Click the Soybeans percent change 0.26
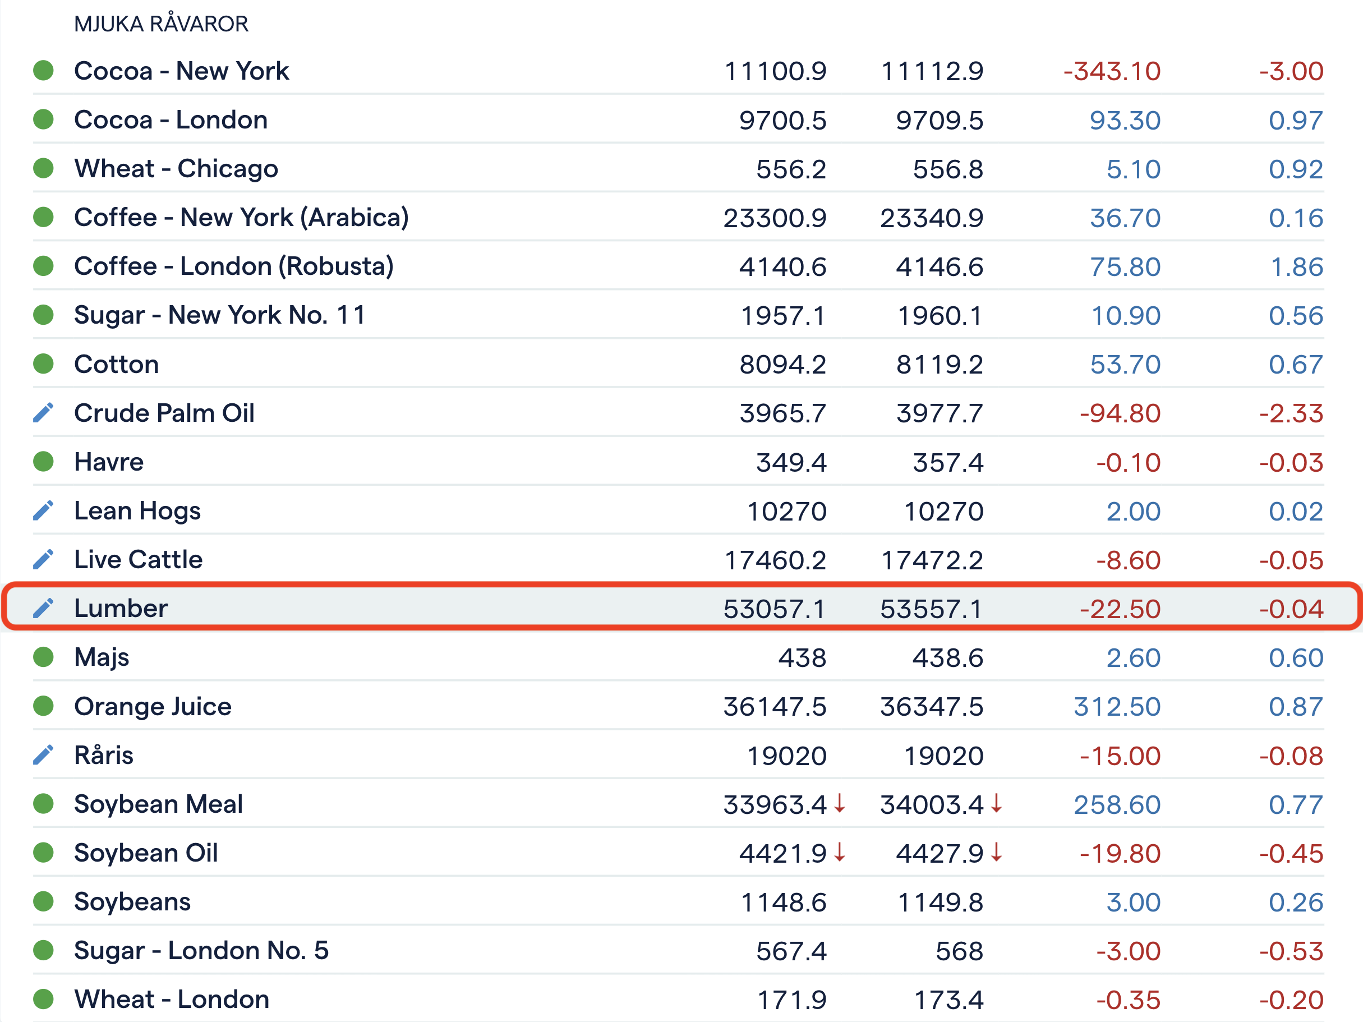The width and height of the screenshot is (1363, 1022). 1295,902
